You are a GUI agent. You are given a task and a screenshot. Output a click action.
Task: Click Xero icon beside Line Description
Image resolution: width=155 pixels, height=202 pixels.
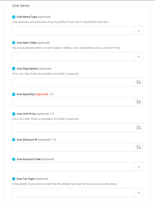click(14, 69)
